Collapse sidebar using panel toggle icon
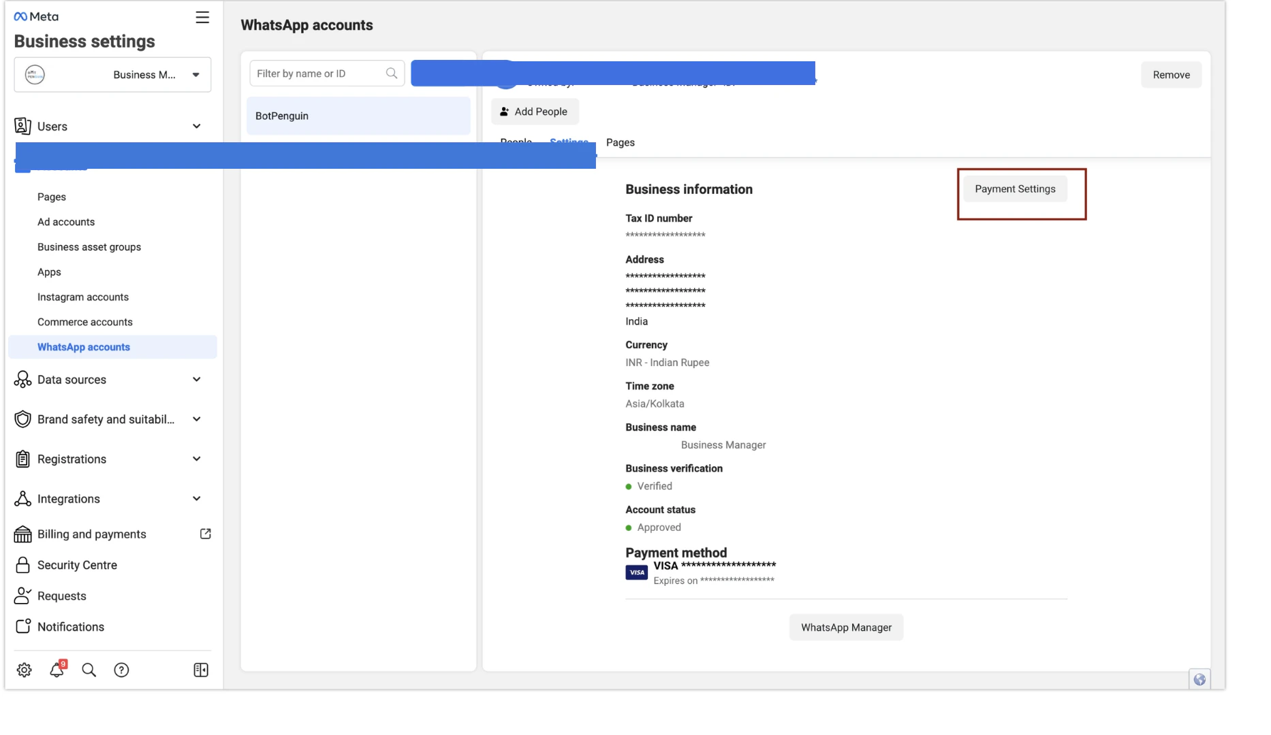The width and height of the screenshot is (1271, 735). click(x=201, y=670)
